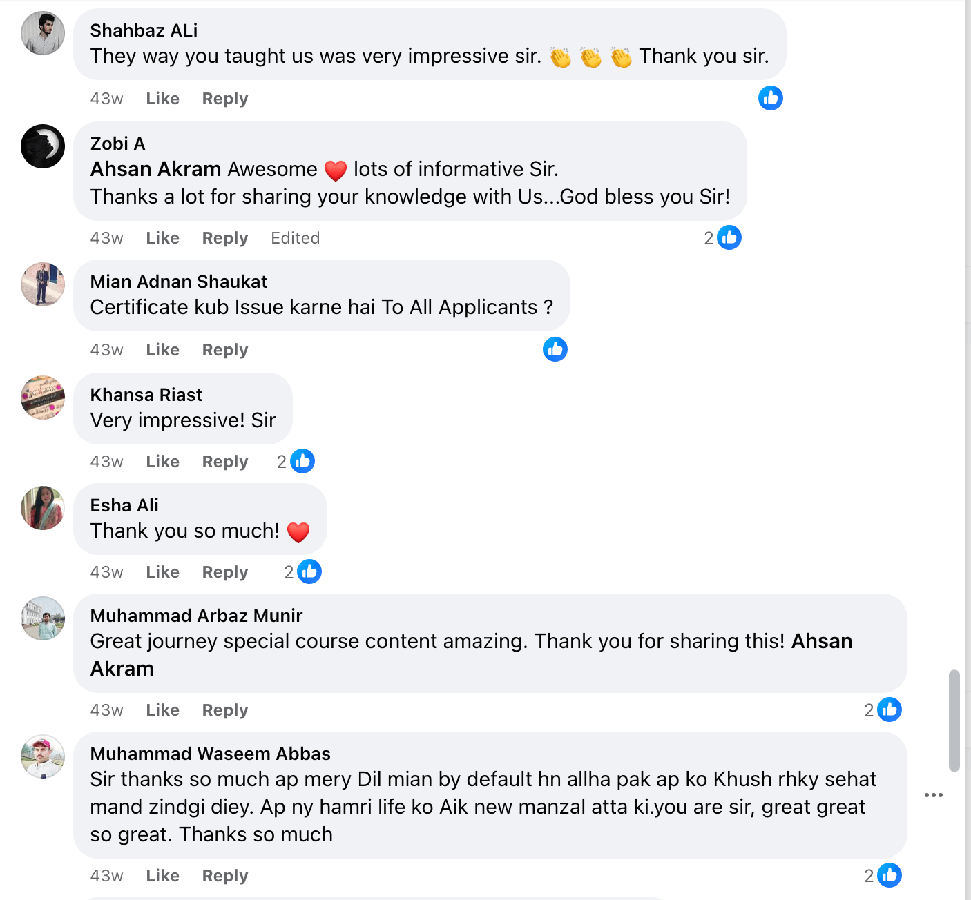View the Edited history on Zobi A's comment
This screenshot has height=900, width=971.
[295, 238]
